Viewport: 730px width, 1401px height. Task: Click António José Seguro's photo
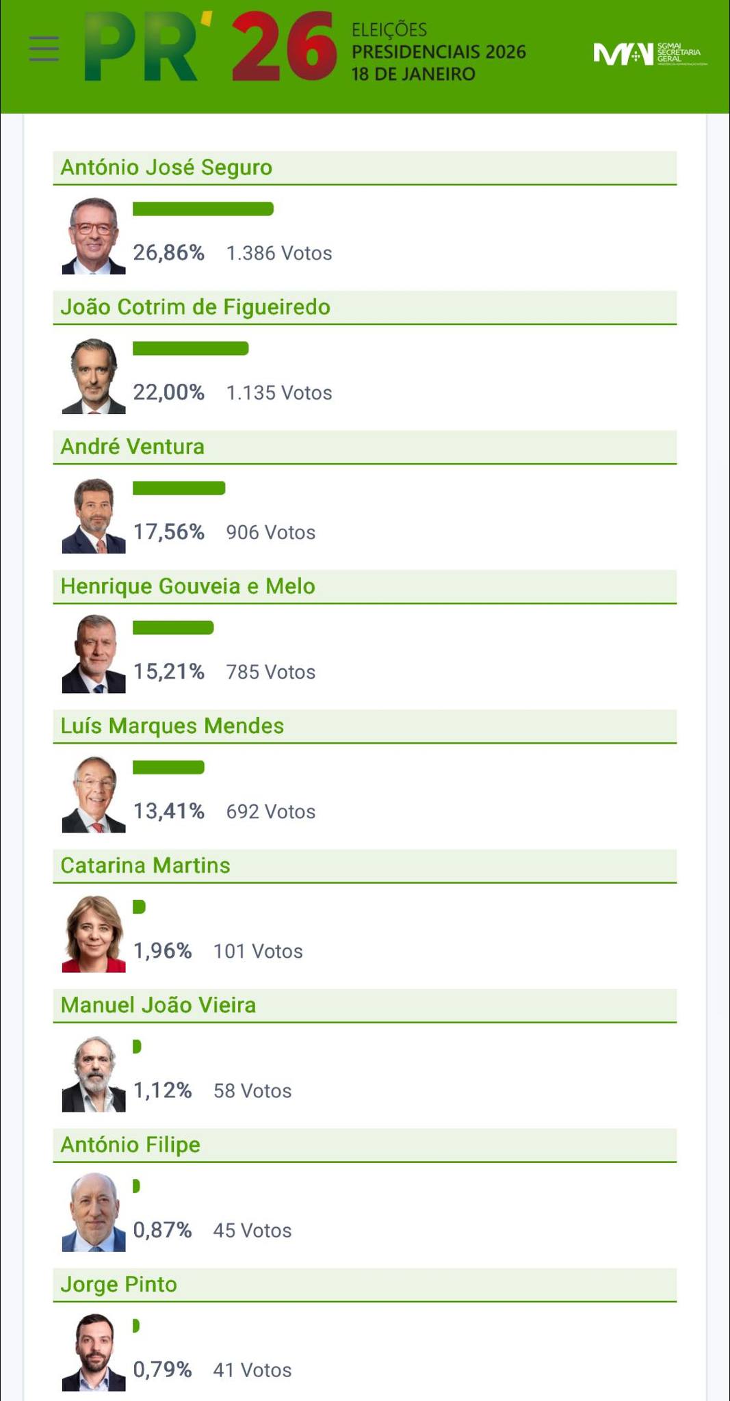point(94,237)
